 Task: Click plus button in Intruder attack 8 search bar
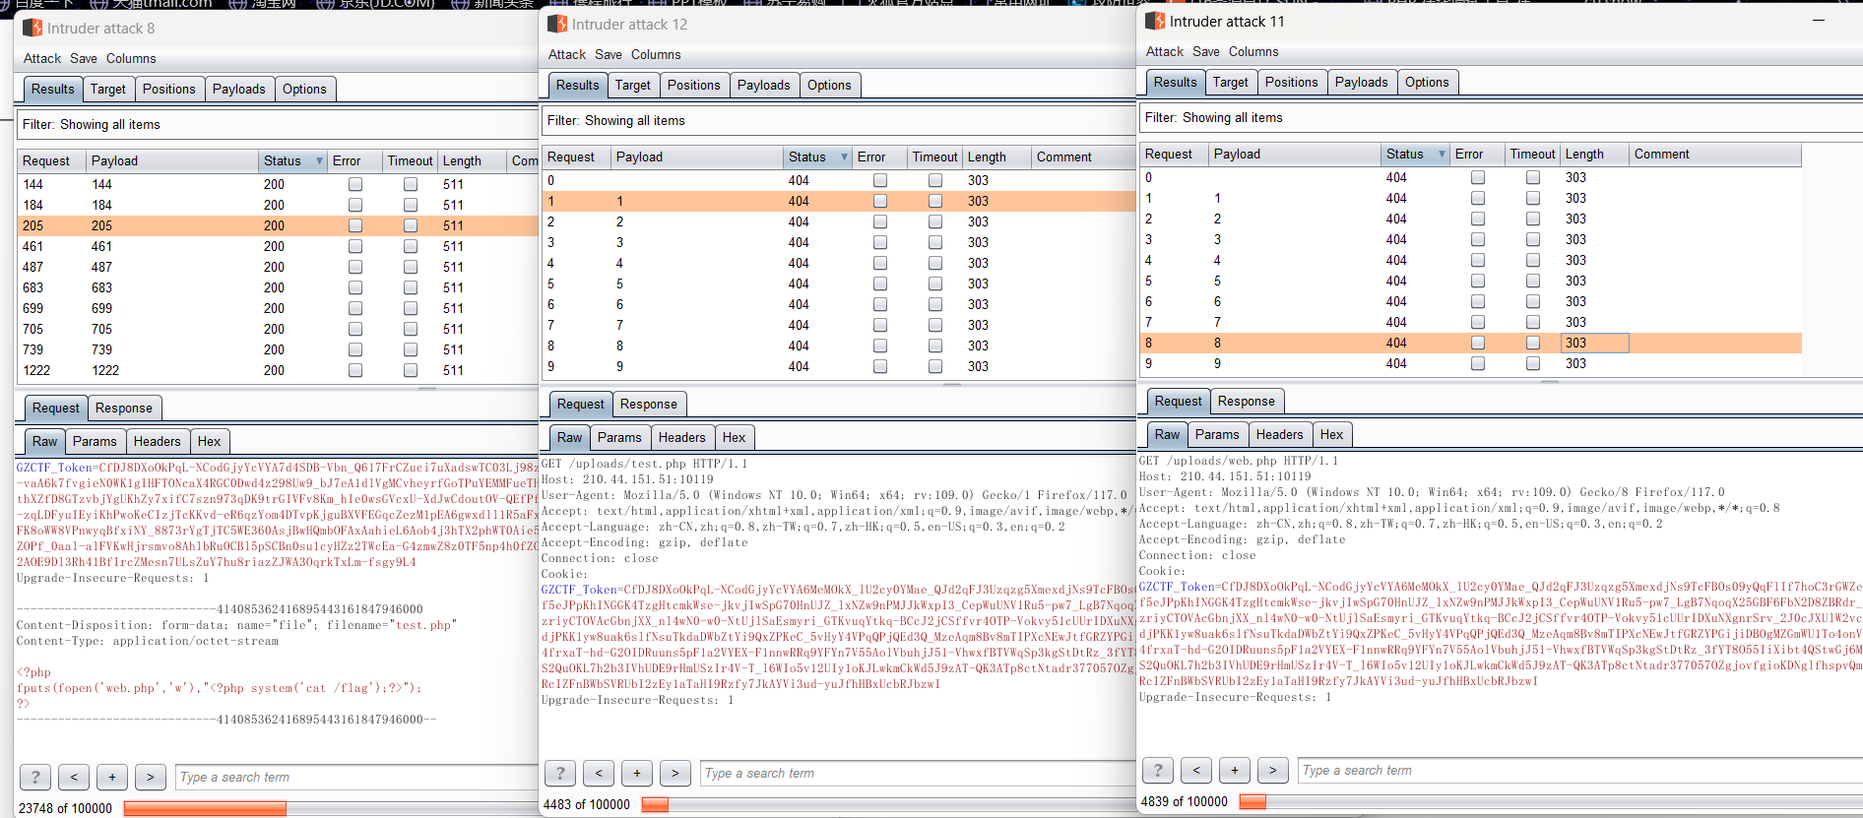pos(112,777)
